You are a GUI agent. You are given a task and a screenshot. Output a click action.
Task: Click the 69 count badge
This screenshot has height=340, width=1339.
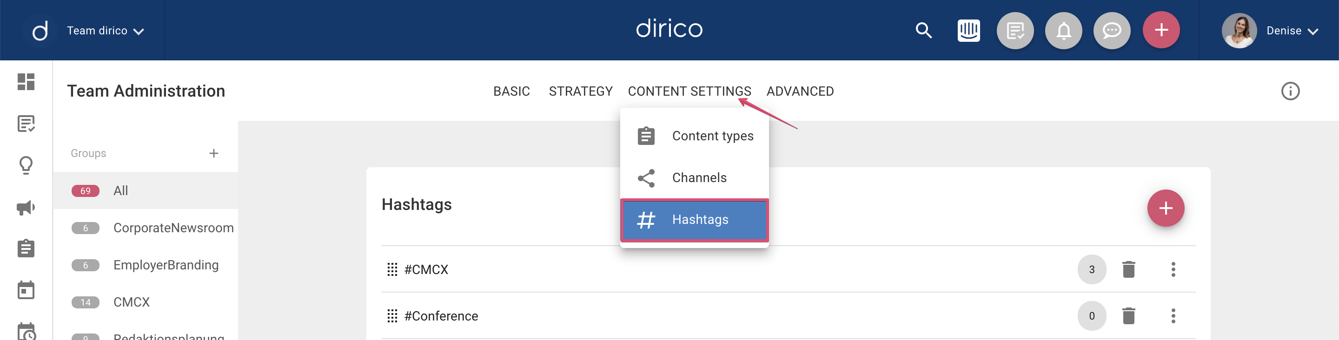[x=85, y=191]
